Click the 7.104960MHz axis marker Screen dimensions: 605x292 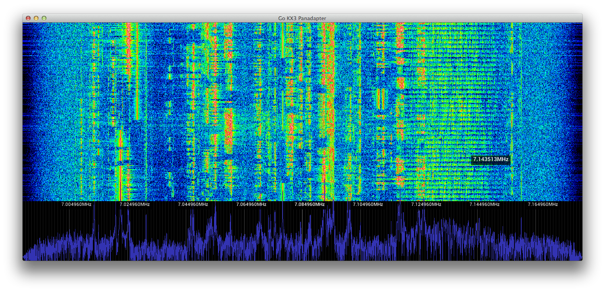click(368, 204)
